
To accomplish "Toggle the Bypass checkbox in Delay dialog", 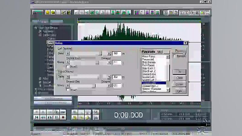I will (175, 56).
